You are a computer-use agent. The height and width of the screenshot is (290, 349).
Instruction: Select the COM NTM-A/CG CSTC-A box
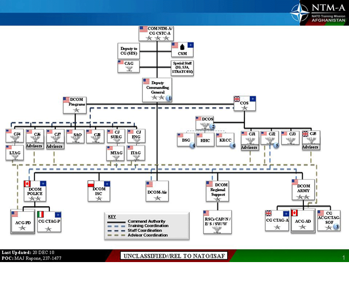[156, 33]
